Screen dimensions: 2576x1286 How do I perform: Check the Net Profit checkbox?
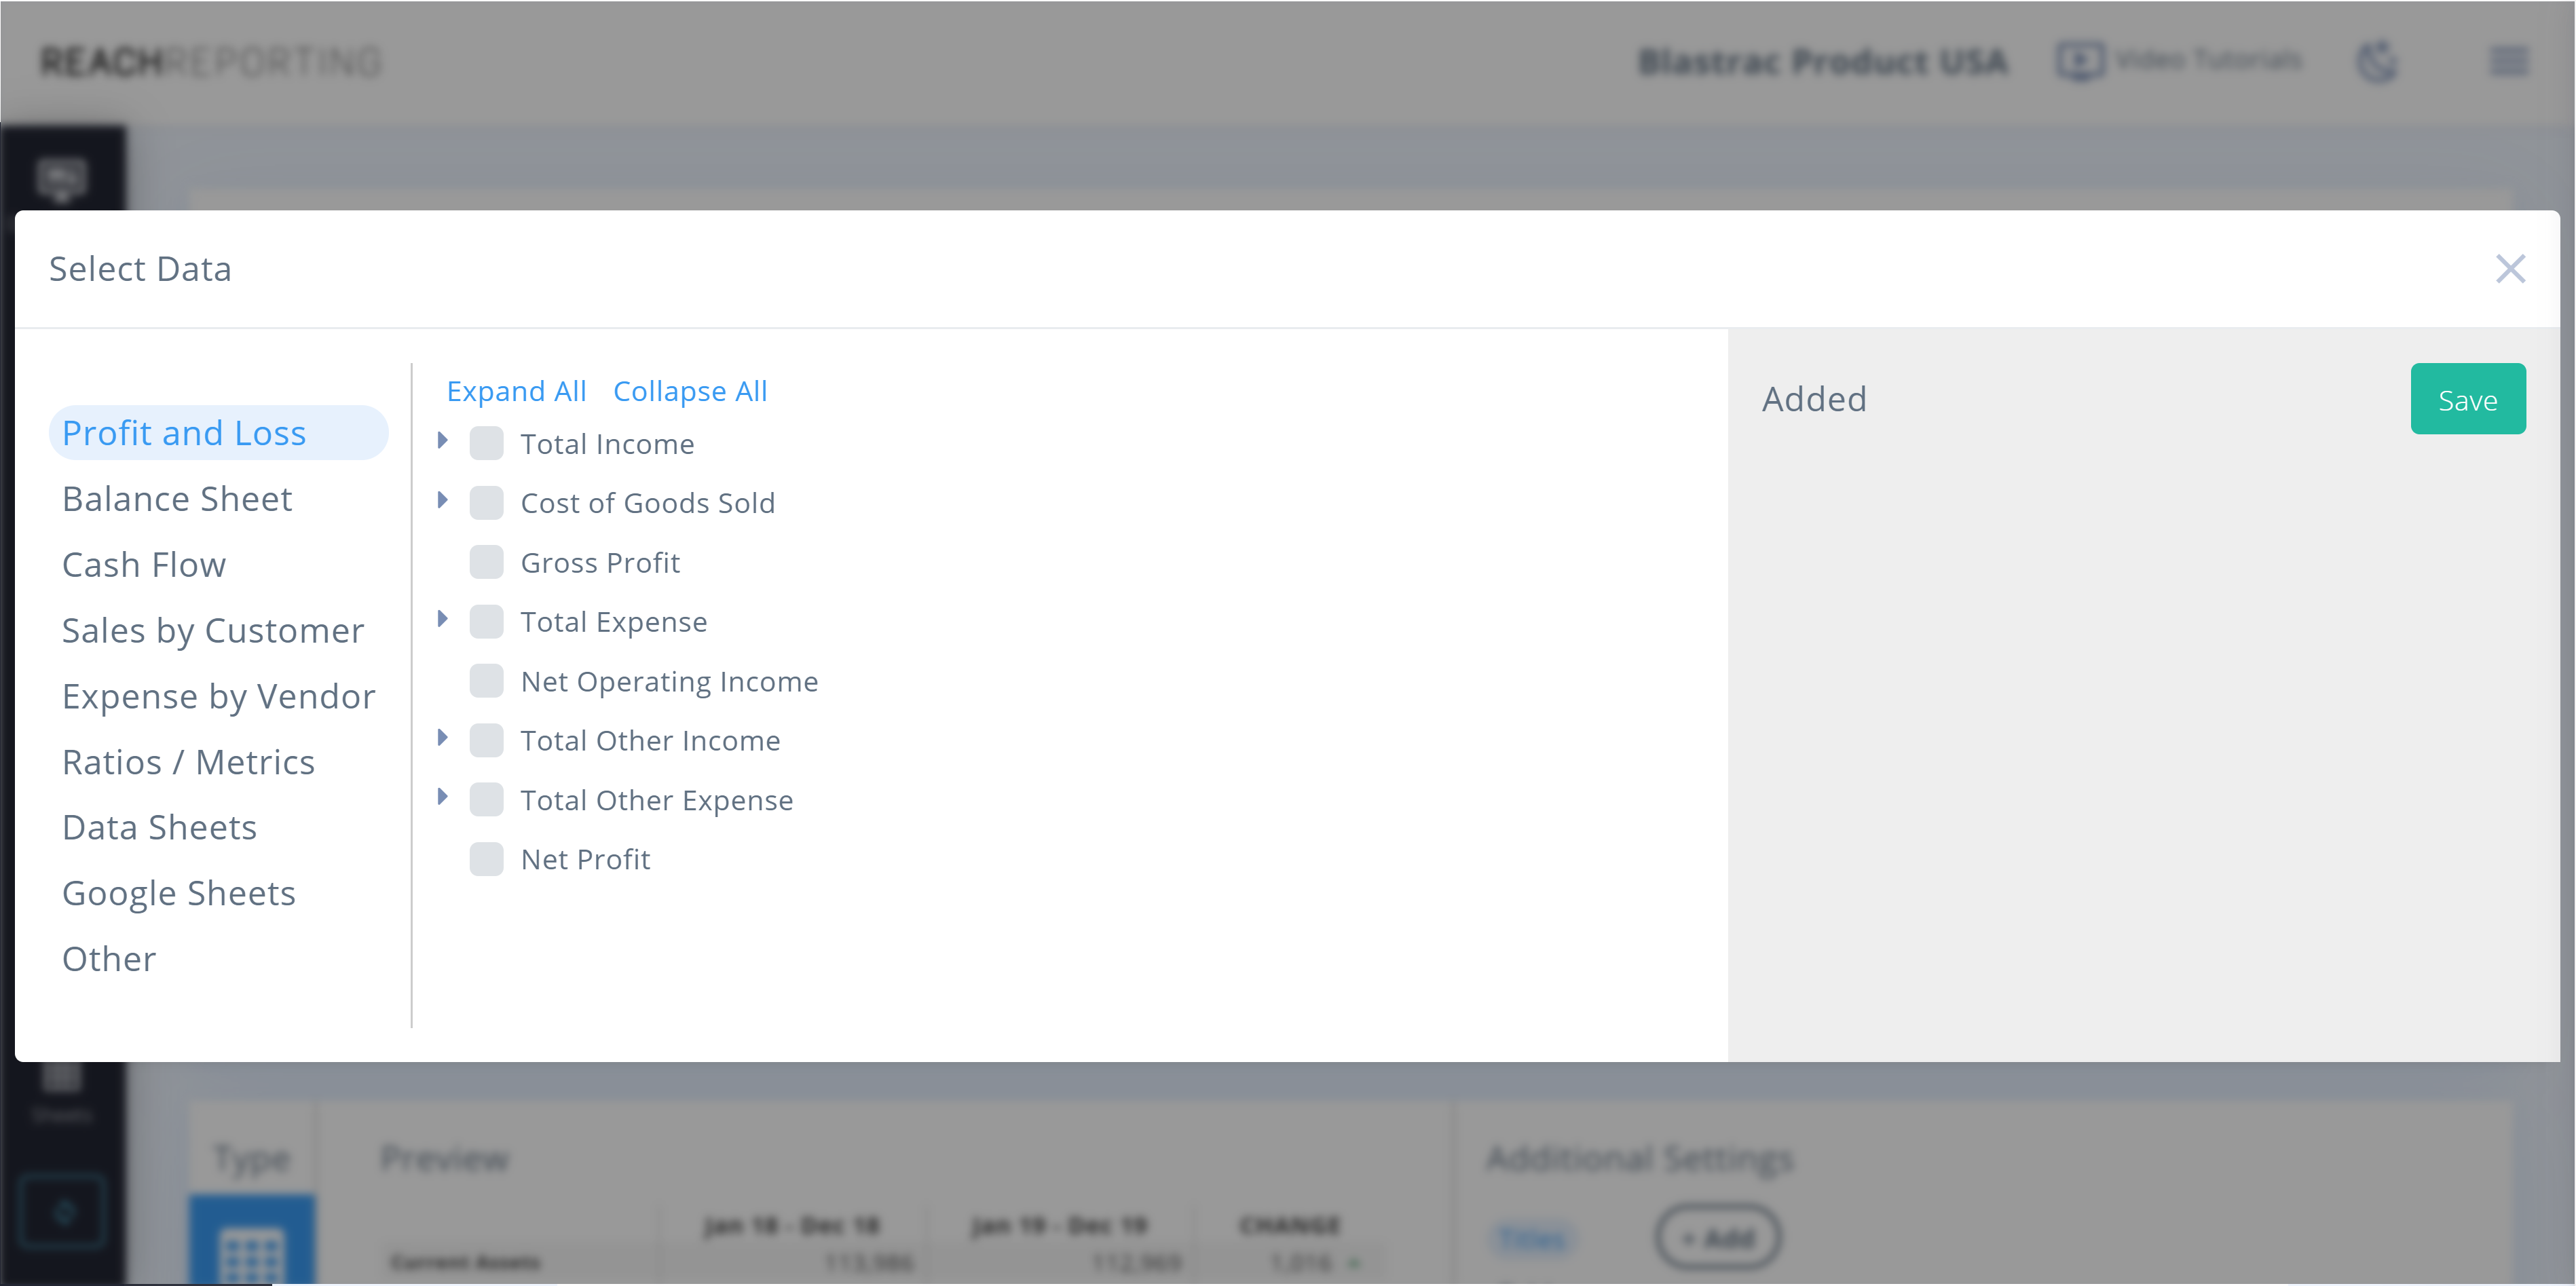pyautogui.click(x=487, y=858)
